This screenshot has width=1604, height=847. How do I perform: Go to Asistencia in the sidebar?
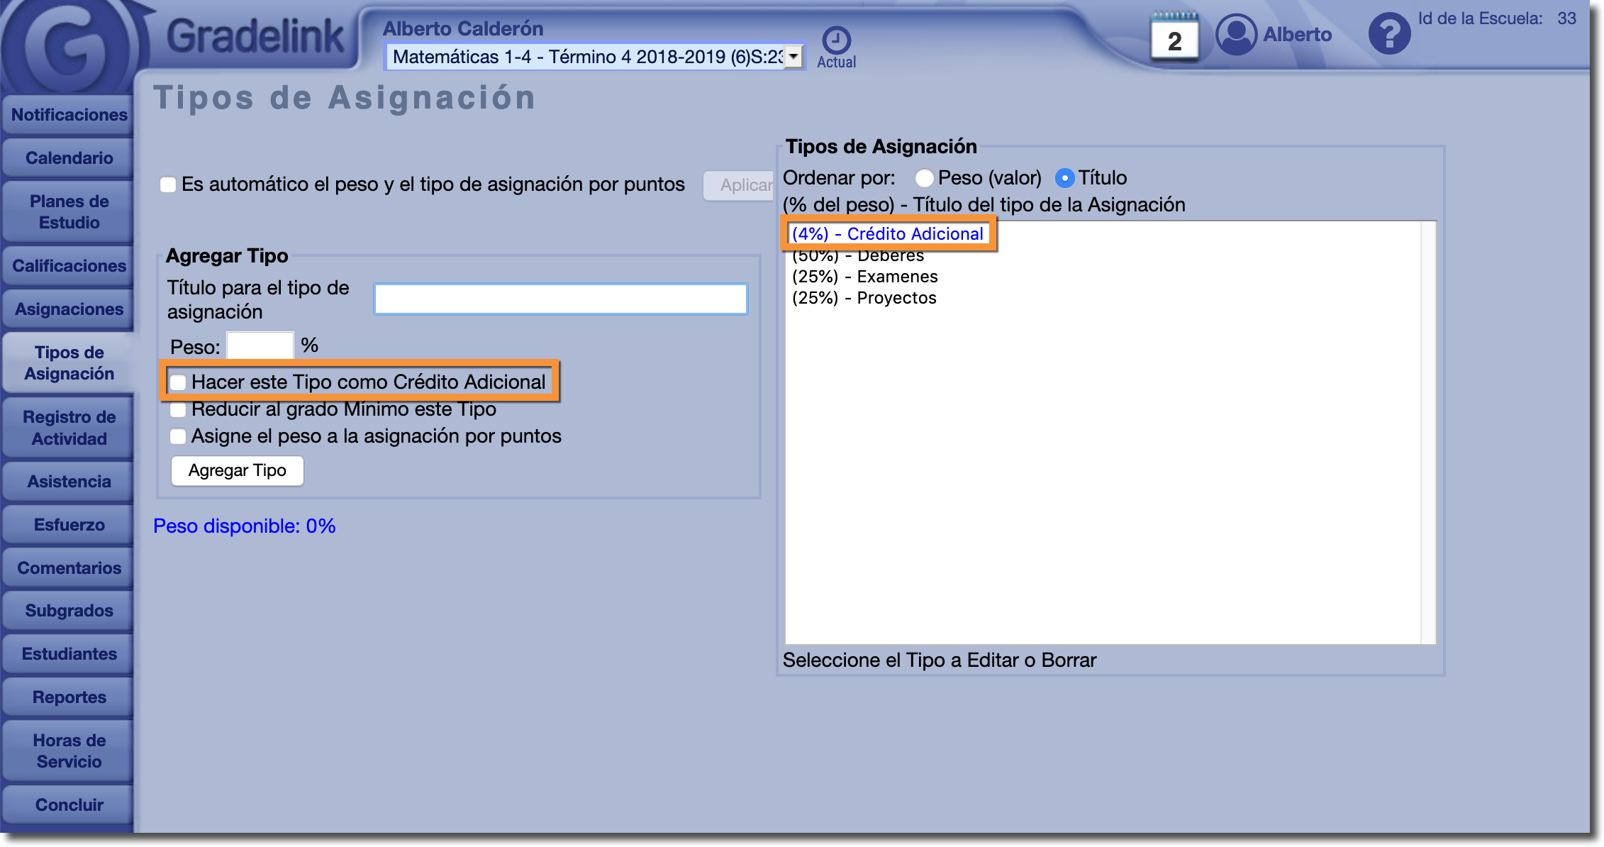tap(69, 482)
